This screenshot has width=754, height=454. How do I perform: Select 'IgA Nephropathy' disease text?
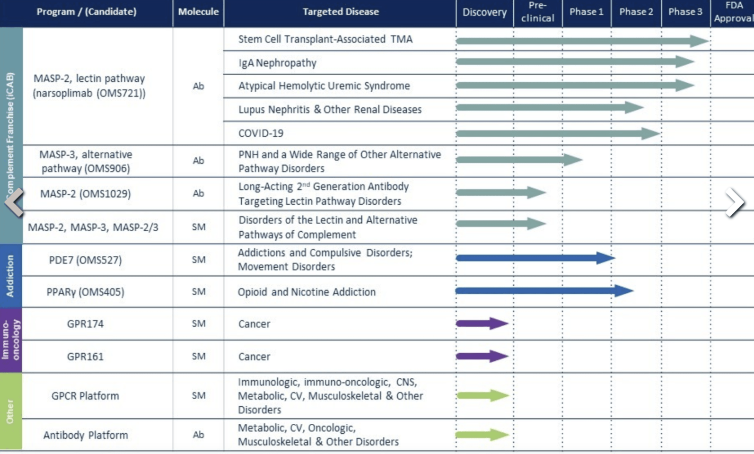[x=277, y=63]
